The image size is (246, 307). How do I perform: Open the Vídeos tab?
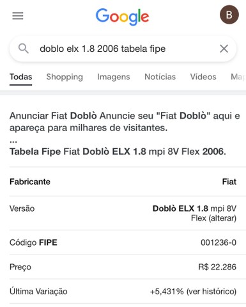pos(203,77)
